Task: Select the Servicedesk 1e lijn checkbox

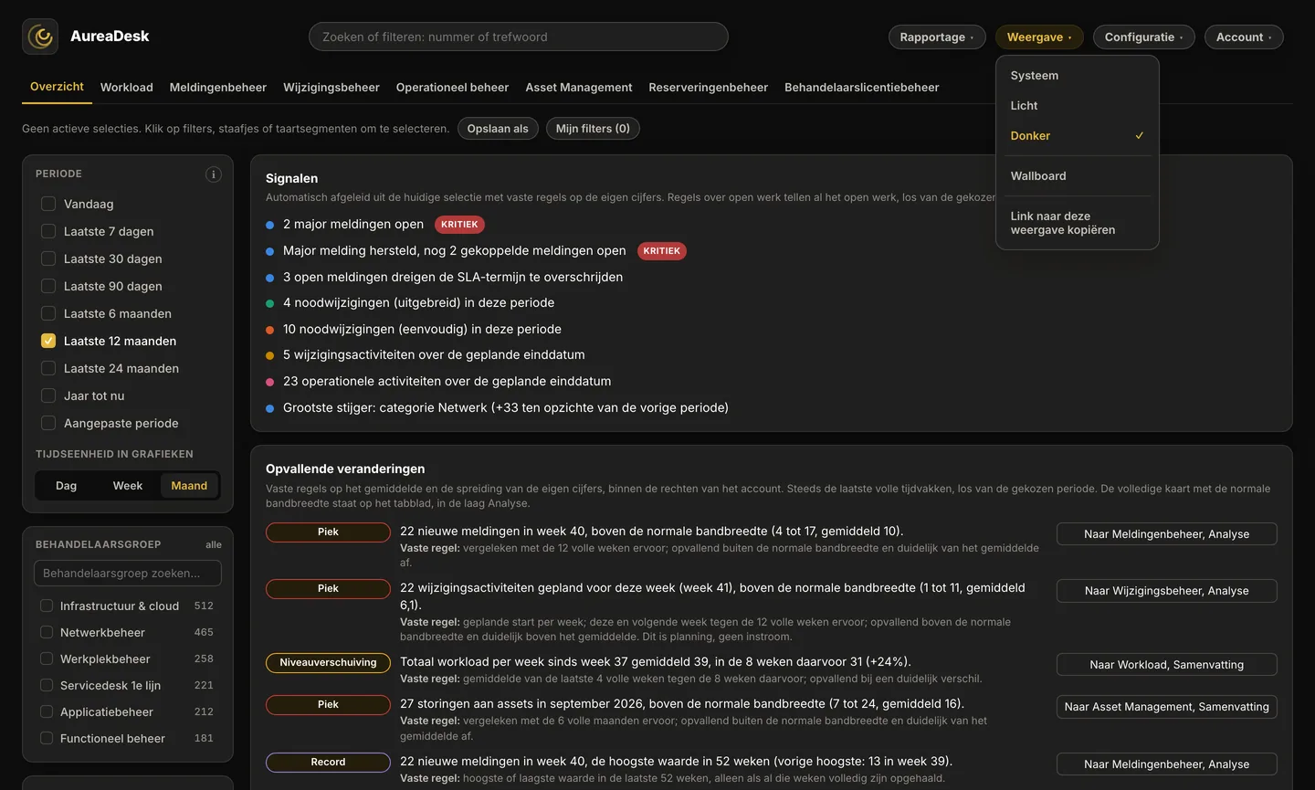Action: (x=47, y=685)
